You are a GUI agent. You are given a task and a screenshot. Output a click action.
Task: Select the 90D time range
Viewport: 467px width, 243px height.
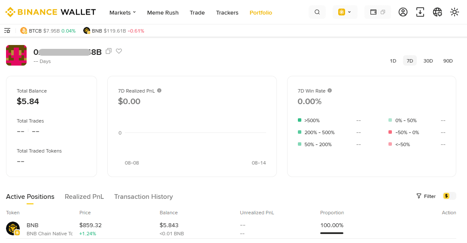(448, 61)
